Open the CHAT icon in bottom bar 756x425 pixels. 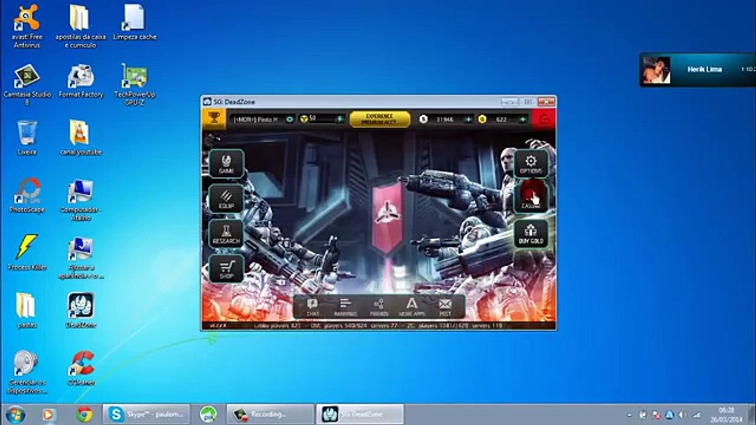pyautogui.click(x=312, y=307)
